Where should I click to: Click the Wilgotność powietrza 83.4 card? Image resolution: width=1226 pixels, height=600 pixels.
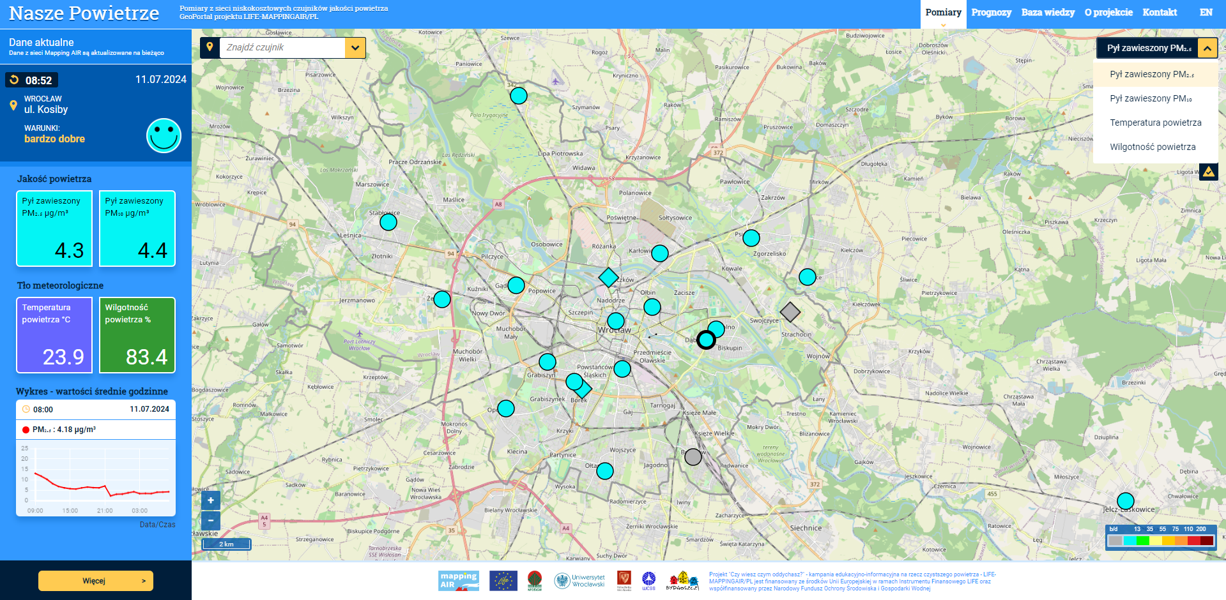[137, 335]
